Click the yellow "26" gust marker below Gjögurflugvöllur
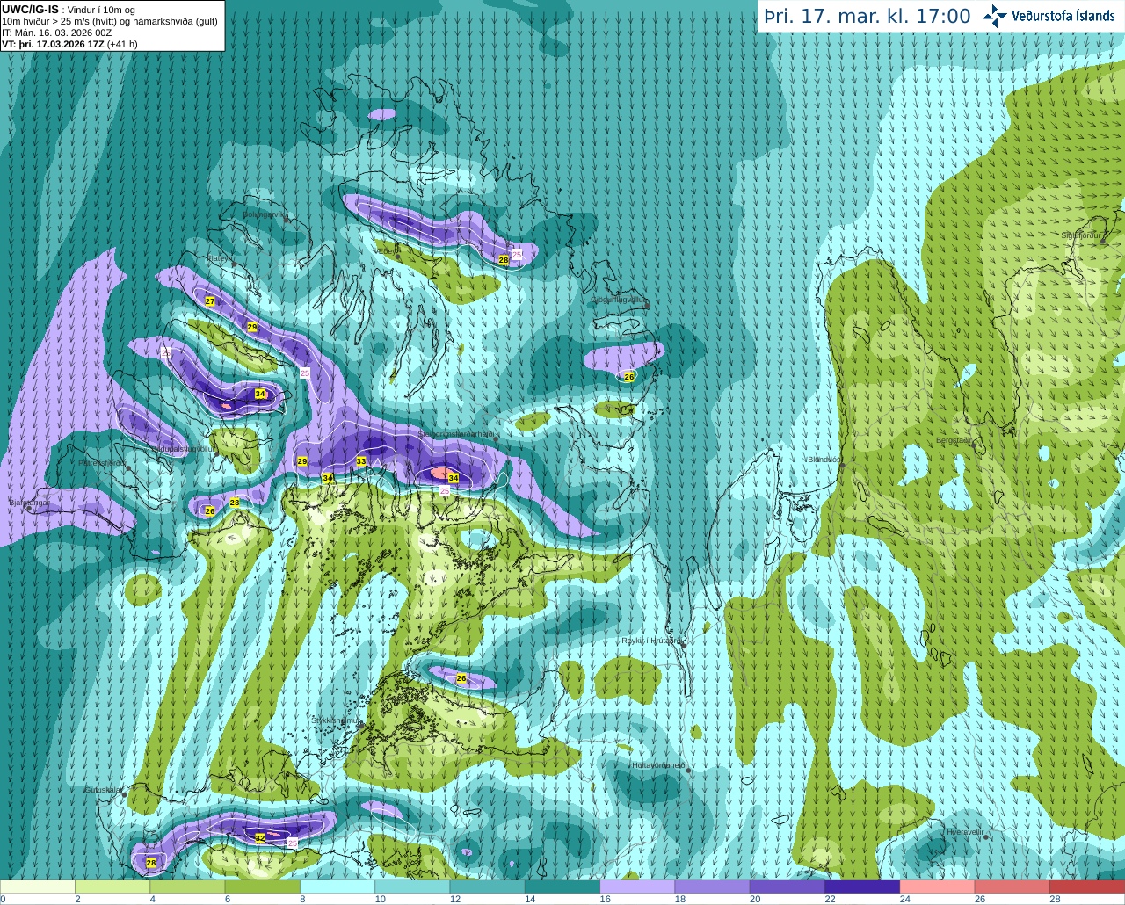 (x=628, y=377)
